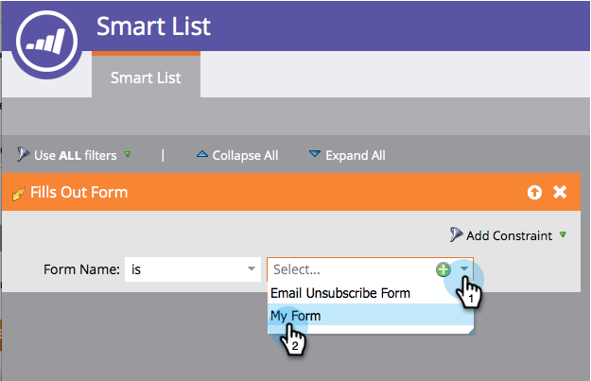Select Email Unsubscribe Form option
591x381 pixels.
point(340,293)
